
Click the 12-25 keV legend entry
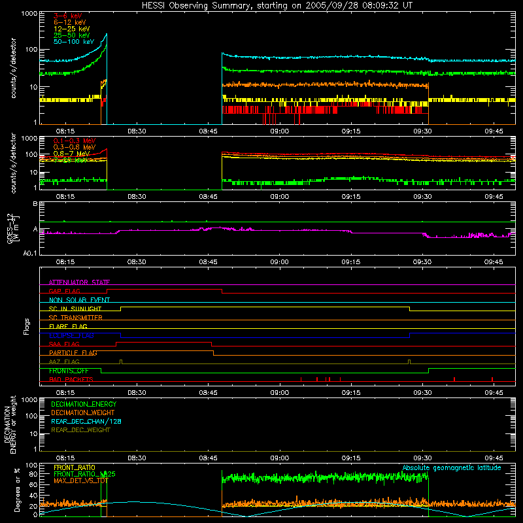pos(72,29)
